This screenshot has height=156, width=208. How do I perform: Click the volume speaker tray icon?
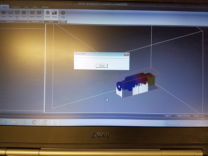click(x=185, y=123)
